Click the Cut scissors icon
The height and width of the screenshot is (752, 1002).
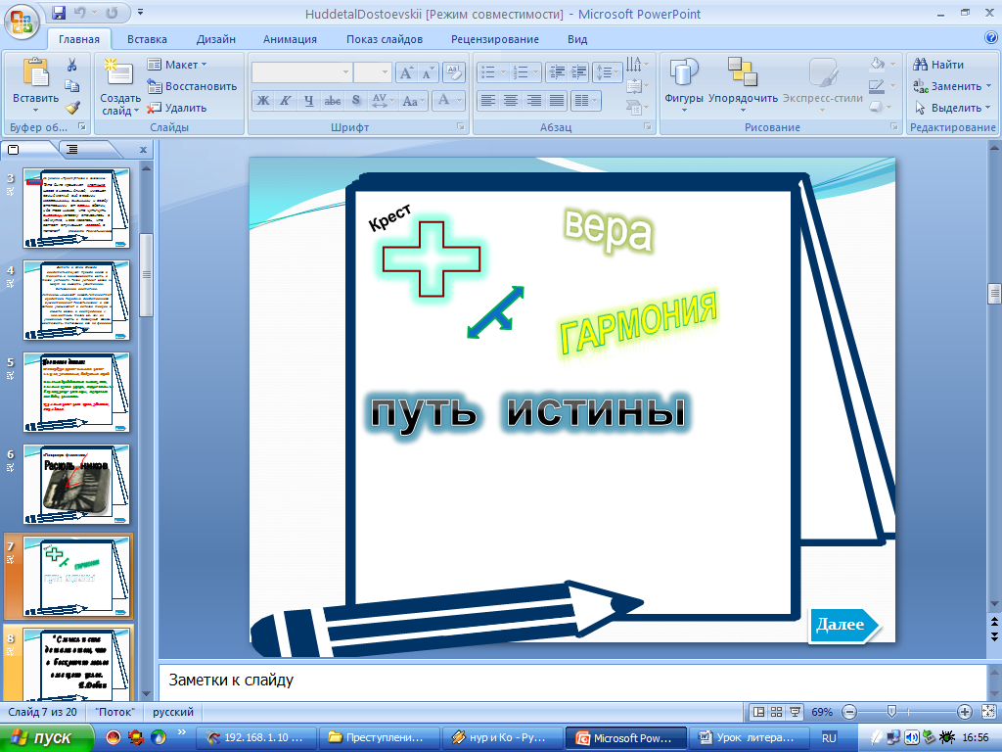[71, 65]
